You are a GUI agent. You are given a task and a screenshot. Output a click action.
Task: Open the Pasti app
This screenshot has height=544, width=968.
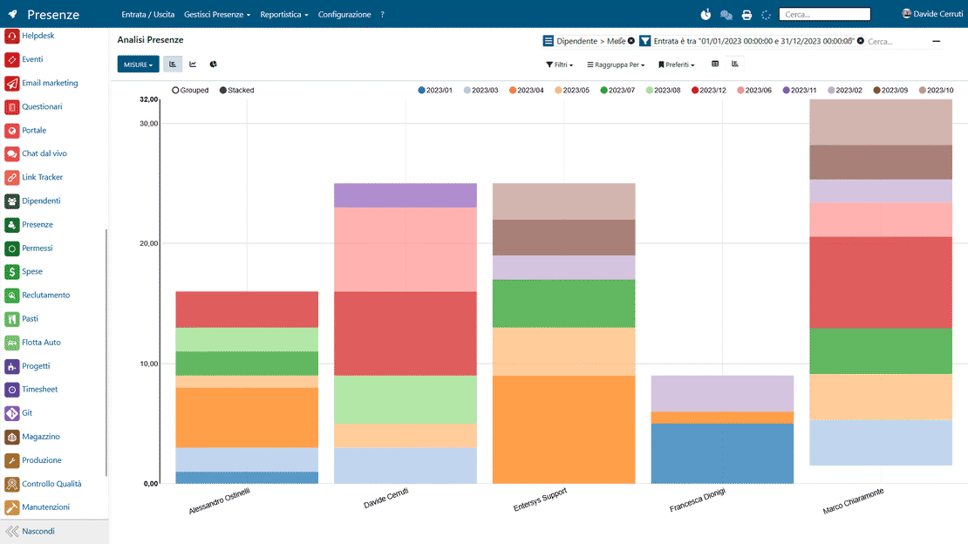coord(22,319)
